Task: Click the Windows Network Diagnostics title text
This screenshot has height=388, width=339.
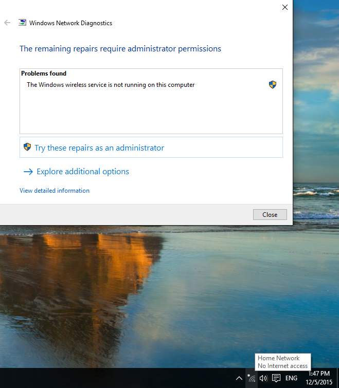Action: tap(70, 23)
